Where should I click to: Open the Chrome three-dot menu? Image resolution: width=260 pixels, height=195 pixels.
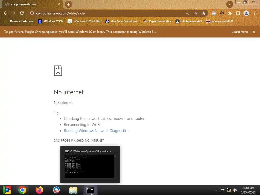click(254, 13)
